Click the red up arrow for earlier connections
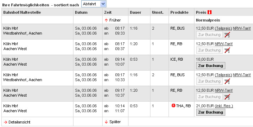 point(106,20)
